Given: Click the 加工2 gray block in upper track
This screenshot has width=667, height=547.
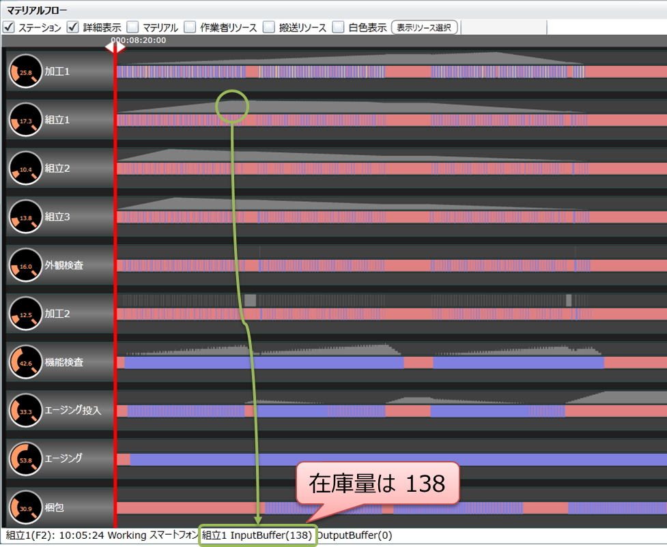Looking at the screenshot, I should click(250, 301).
